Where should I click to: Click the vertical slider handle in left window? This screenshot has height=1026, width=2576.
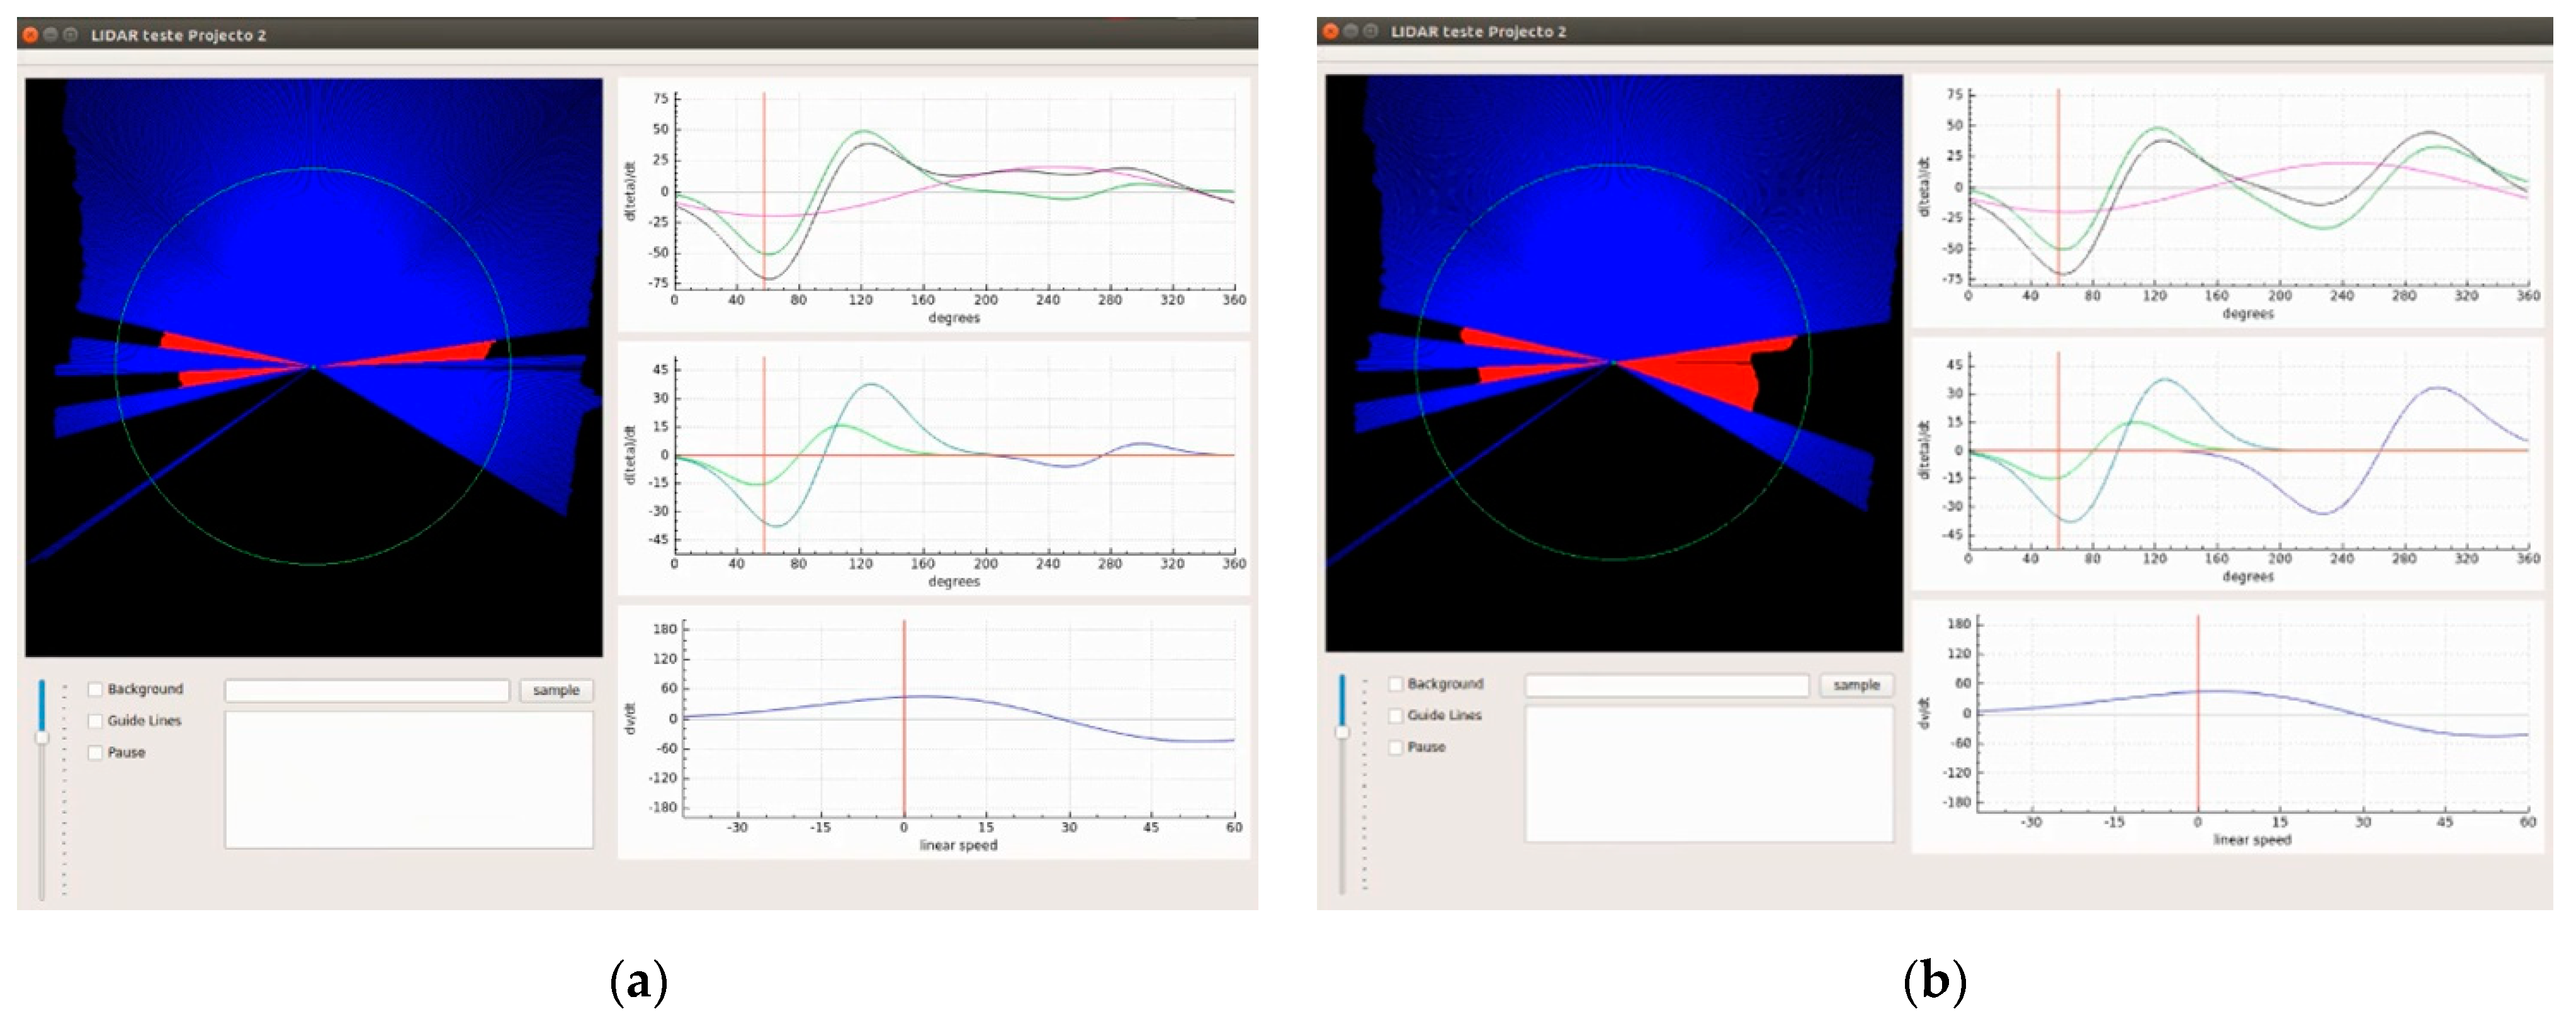click(42, 737)
